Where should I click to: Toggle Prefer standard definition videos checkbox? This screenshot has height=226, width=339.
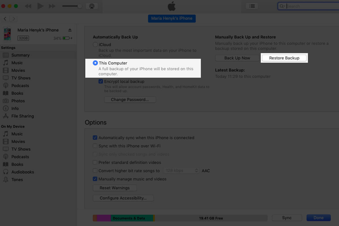pos(95,162)
